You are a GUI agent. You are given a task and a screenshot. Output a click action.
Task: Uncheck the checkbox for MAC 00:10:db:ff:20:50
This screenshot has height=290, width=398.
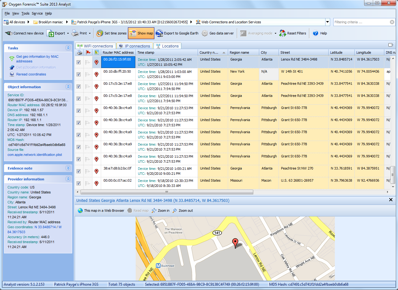click(78, 74)
